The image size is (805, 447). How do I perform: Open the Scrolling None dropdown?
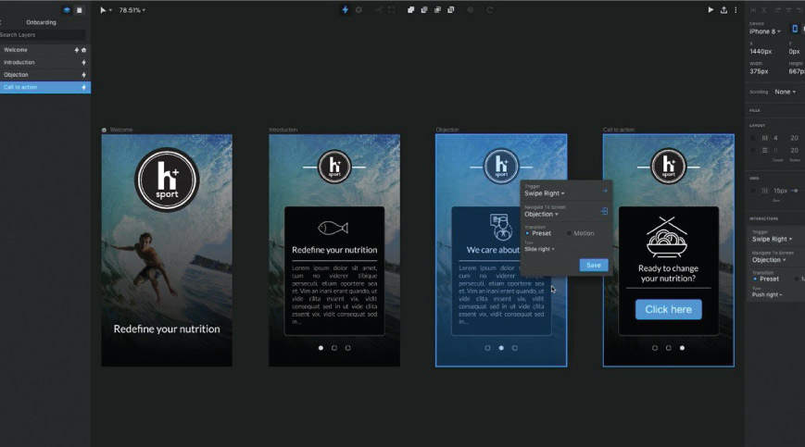click(785, 92)
